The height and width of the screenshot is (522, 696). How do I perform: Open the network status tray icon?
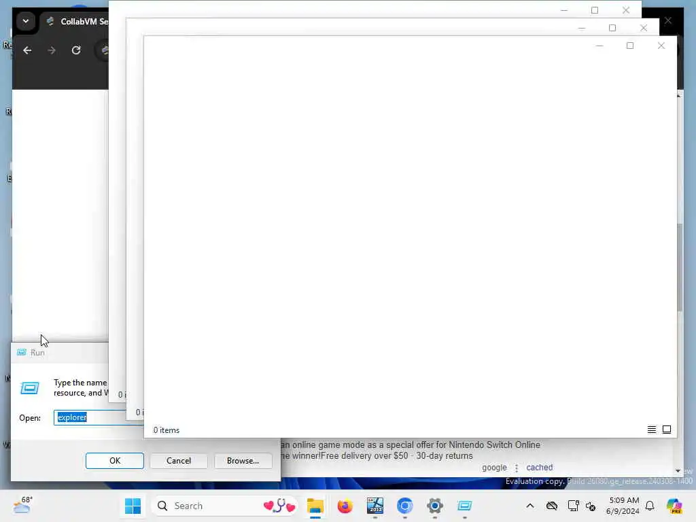click(x=573, y=506)
